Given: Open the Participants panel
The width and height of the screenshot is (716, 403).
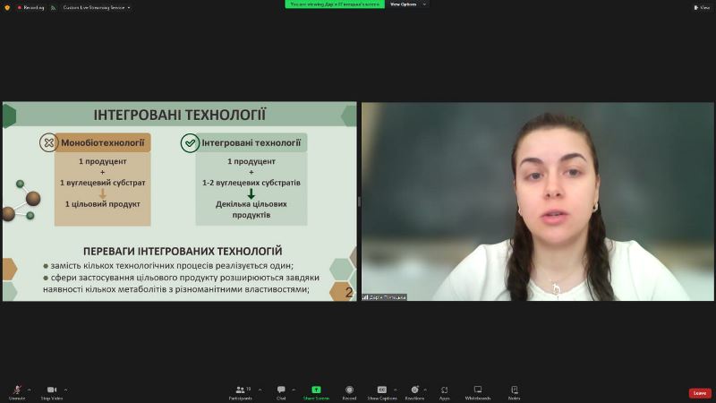Looking at the screenshot, I should pyautogui.click(x=241, y=392).
